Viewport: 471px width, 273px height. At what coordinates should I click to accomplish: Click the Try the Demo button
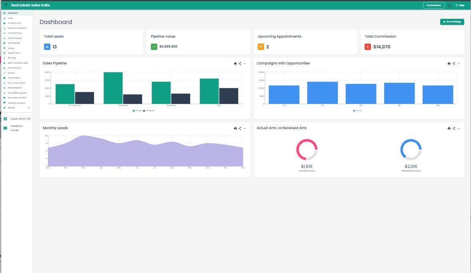[x=433, y=5]
